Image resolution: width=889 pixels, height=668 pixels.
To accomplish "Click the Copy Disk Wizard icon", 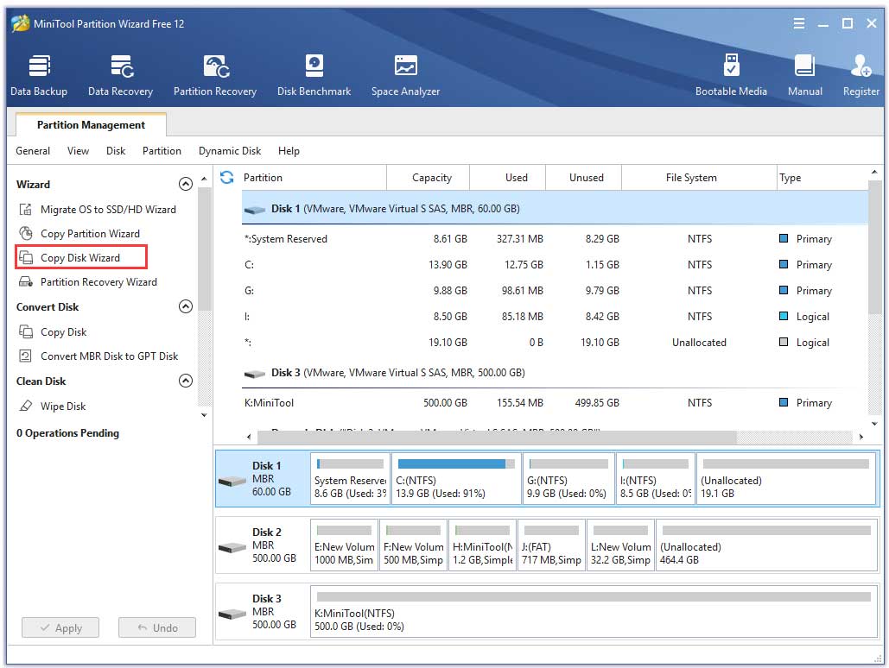I will 26,258.
